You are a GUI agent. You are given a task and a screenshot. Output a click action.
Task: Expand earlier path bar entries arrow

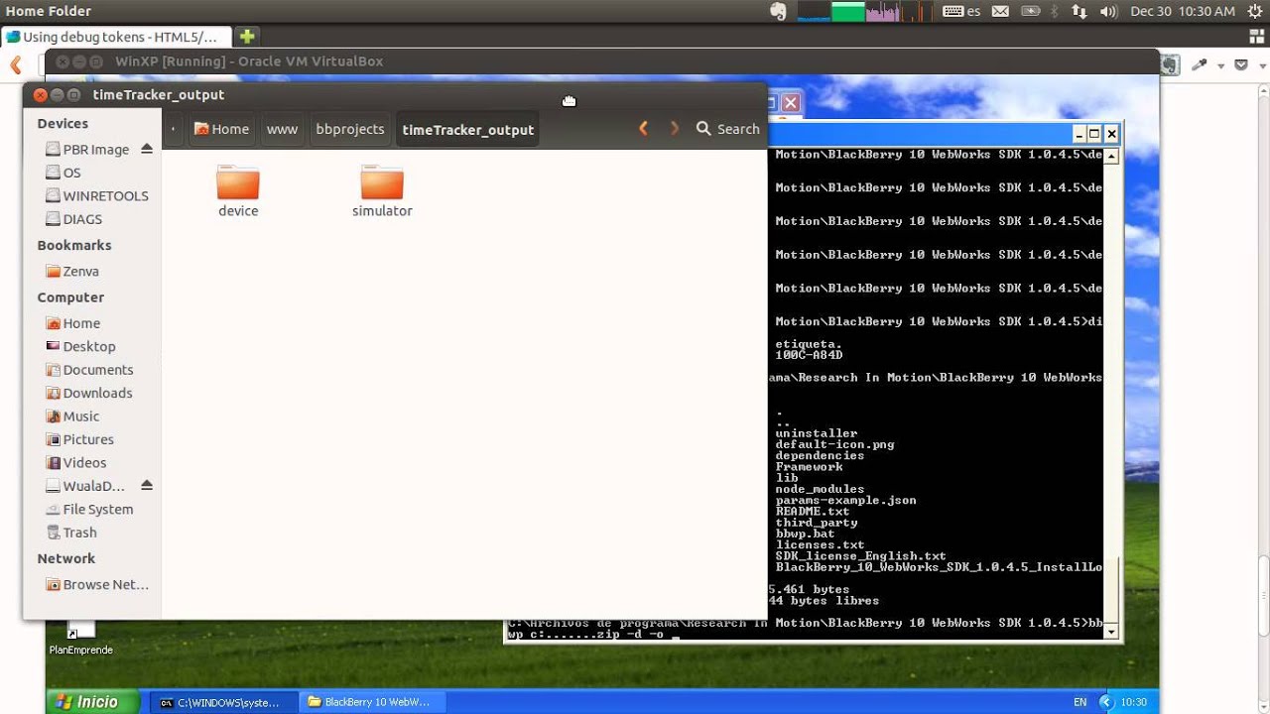pos(174,129)
